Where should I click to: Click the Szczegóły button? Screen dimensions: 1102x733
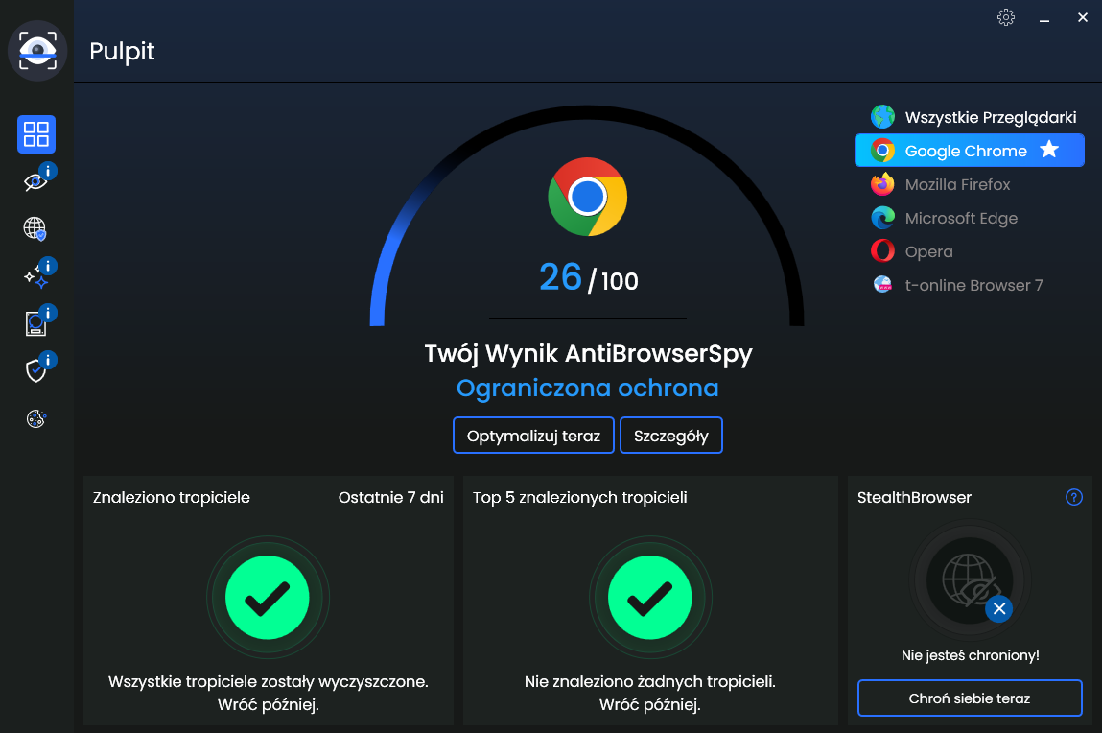tap(671, 436)
